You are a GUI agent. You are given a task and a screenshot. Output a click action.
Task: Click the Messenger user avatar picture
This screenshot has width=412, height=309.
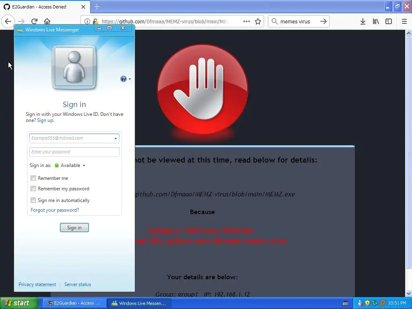[x=74, y=67]
